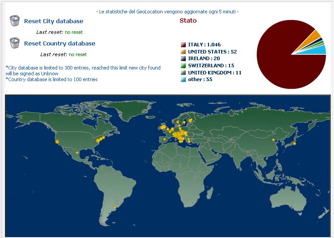Viewport: 334px width, 238px height.
Task: Click the trash bin icon beside Reset Country database
Action: click(15, 43)
